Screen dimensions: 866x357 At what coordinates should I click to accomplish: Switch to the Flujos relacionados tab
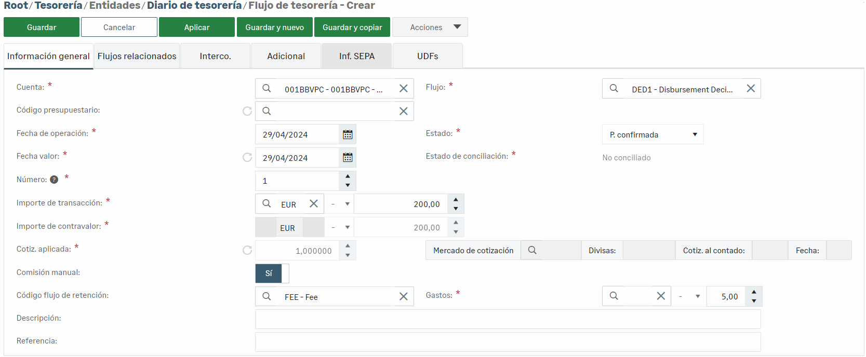click(137, 56)
